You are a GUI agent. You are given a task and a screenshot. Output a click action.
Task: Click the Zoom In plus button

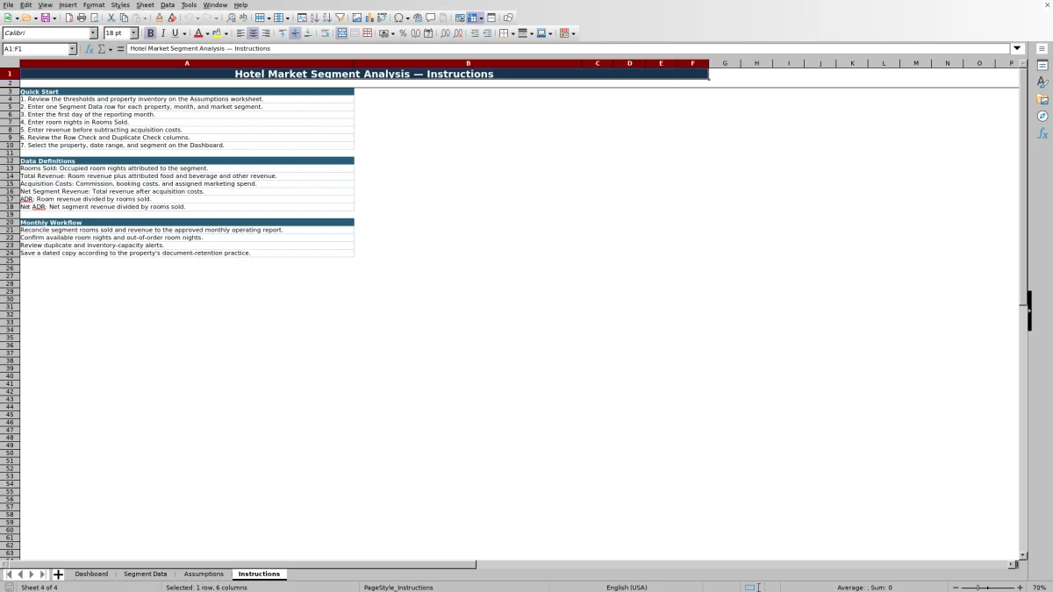[x=1020, y=588]
